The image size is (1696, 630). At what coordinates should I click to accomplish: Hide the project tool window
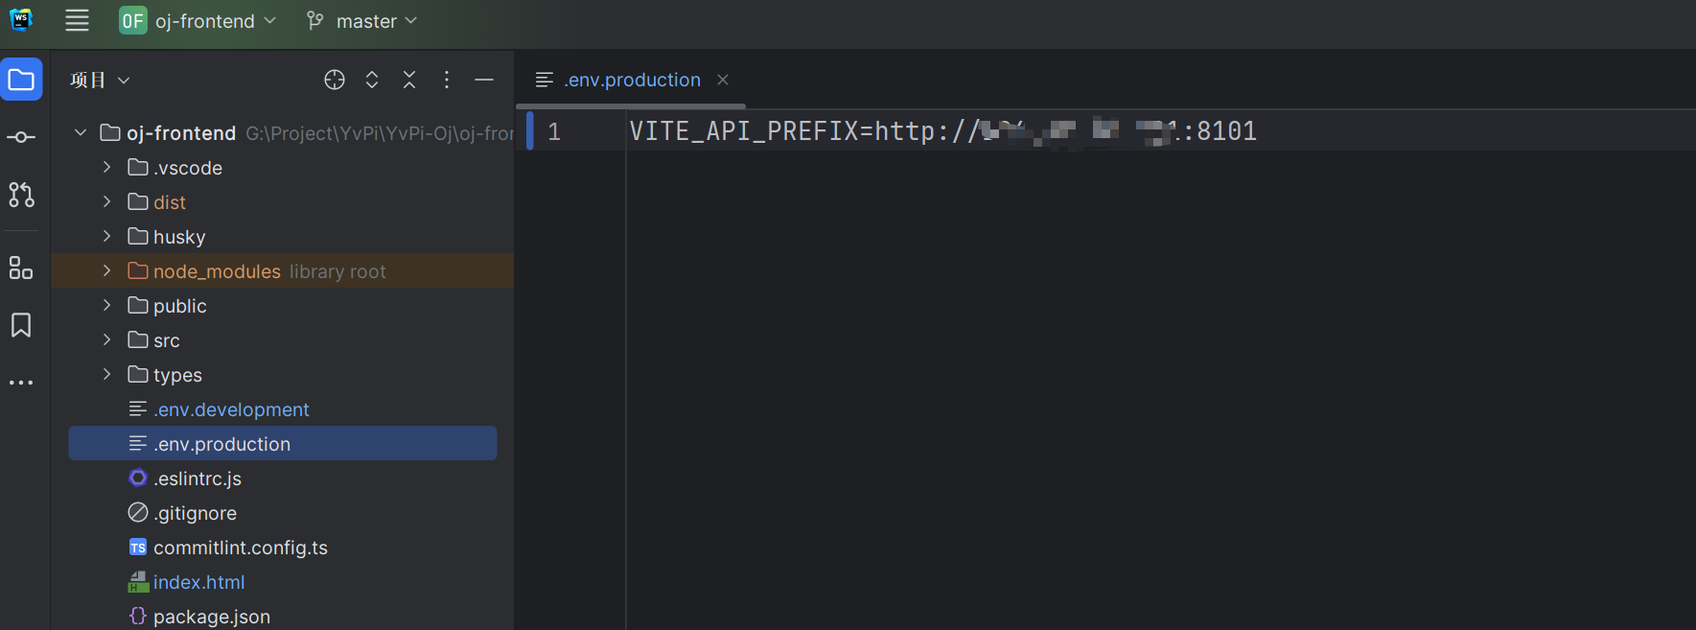tap(484, 80)
